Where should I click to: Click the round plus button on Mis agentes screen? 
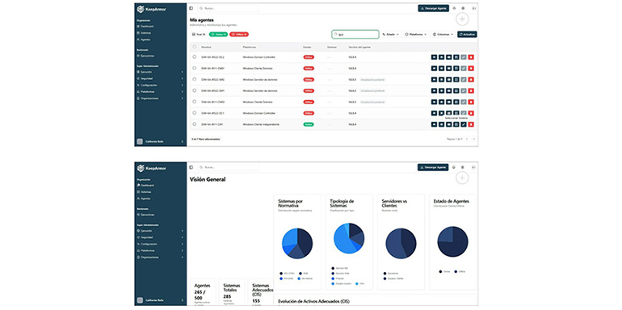tap(462, 19)
